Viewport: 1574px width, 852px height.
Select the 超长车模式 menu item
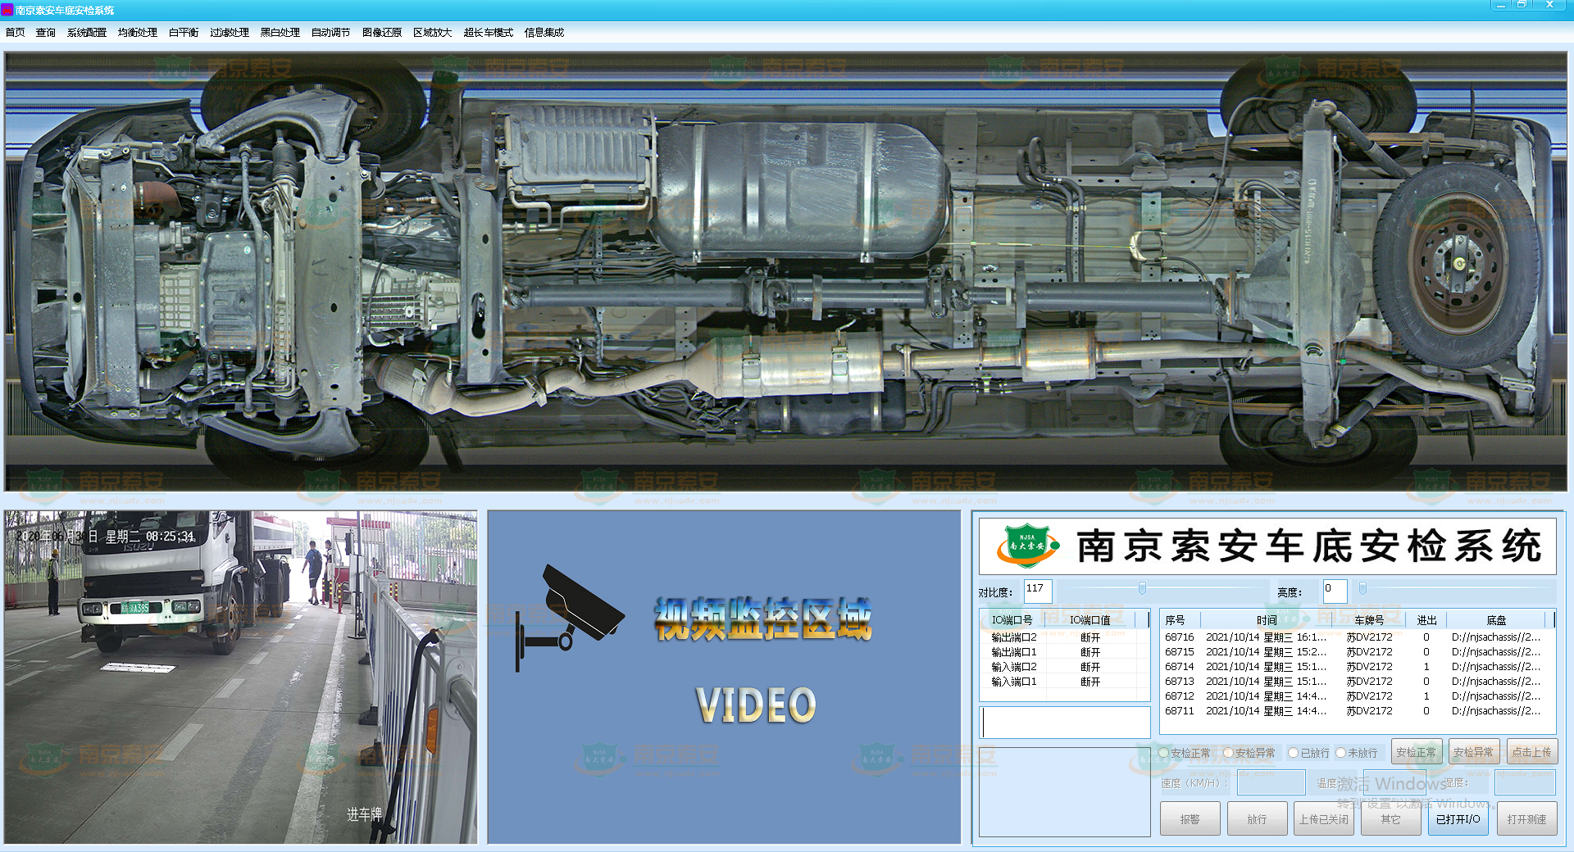[489, 33]
